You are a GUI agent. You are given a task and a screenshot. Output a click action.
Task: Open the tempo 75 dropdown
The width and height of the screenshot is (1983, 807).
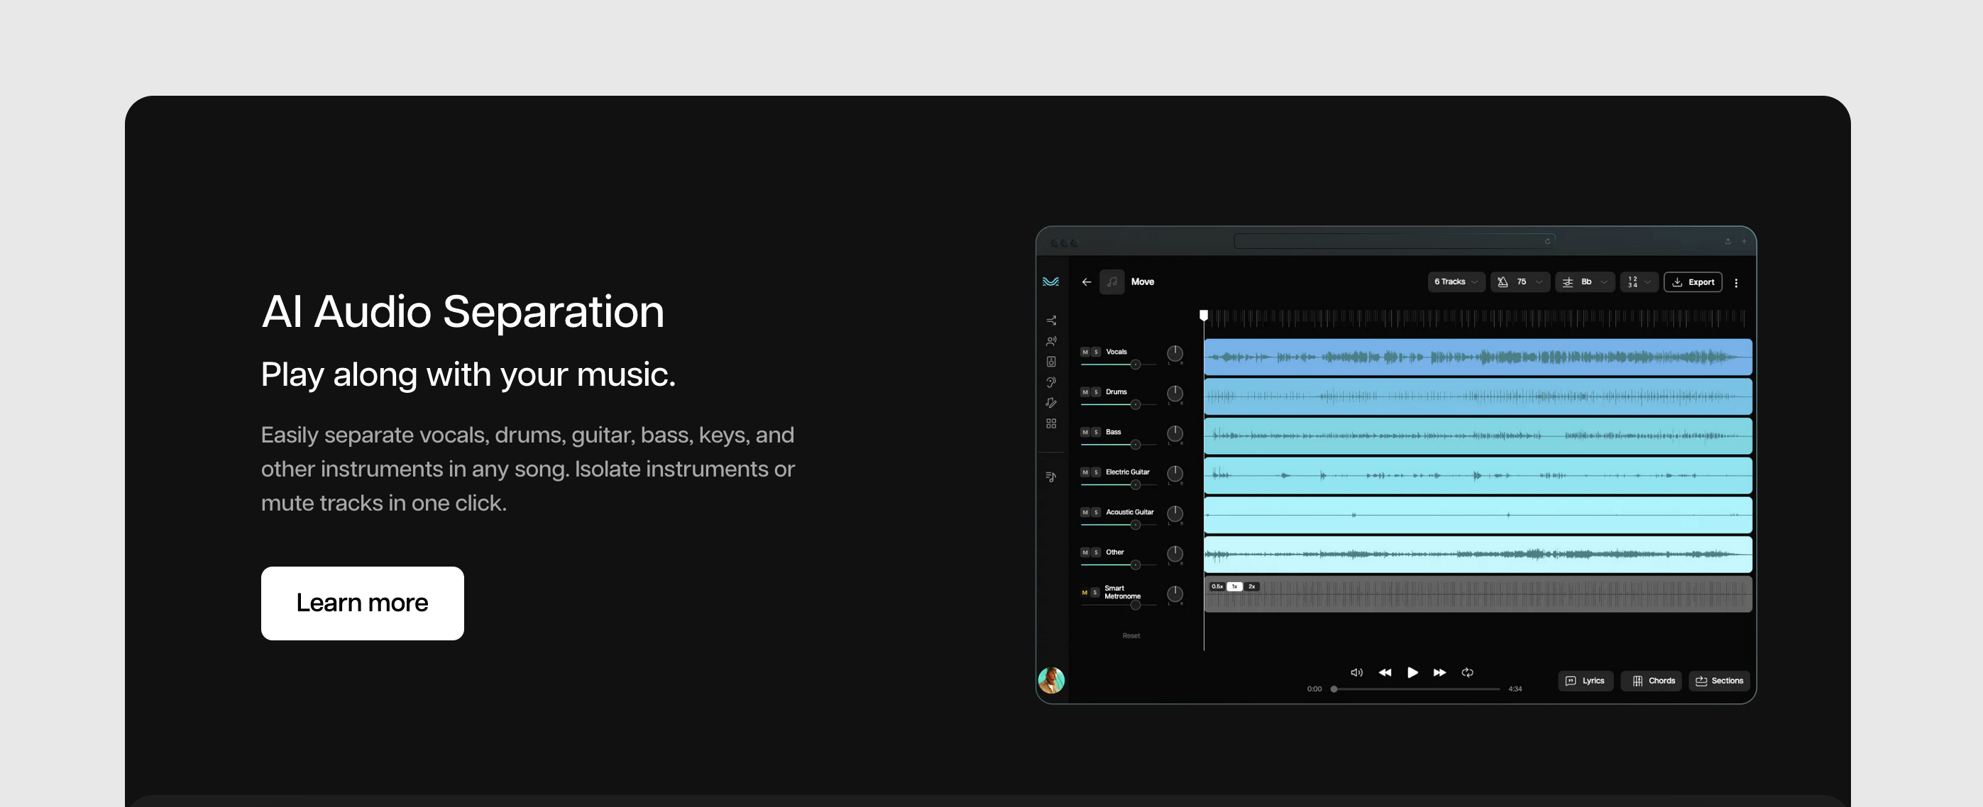(1520, 282)
